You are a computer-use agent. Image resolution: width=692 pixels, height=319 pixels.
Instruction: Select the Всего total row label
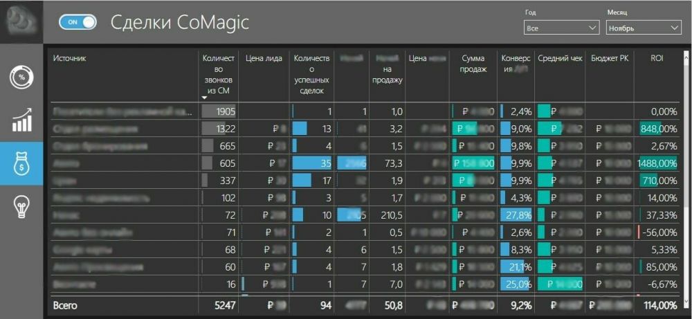click(65, 305)
